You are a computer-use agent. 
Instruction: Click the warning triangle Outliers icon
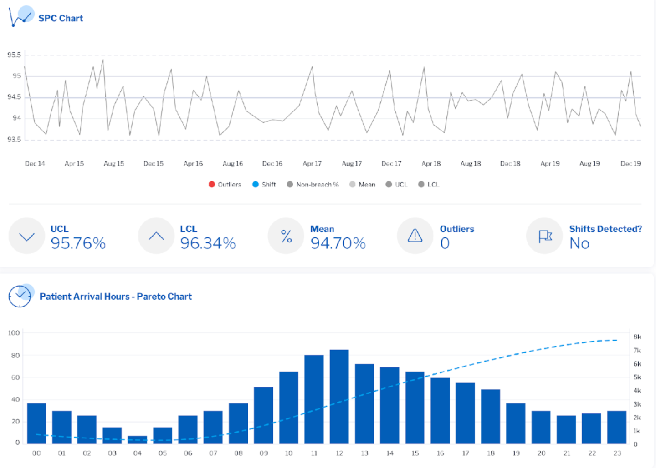415,236
